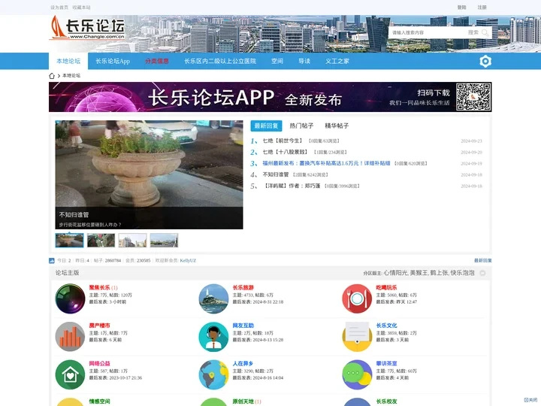Open 吃喝玩乐 forum title link
Image resolution: width=541 pixels, height=406 pixels.
point(386,287)
